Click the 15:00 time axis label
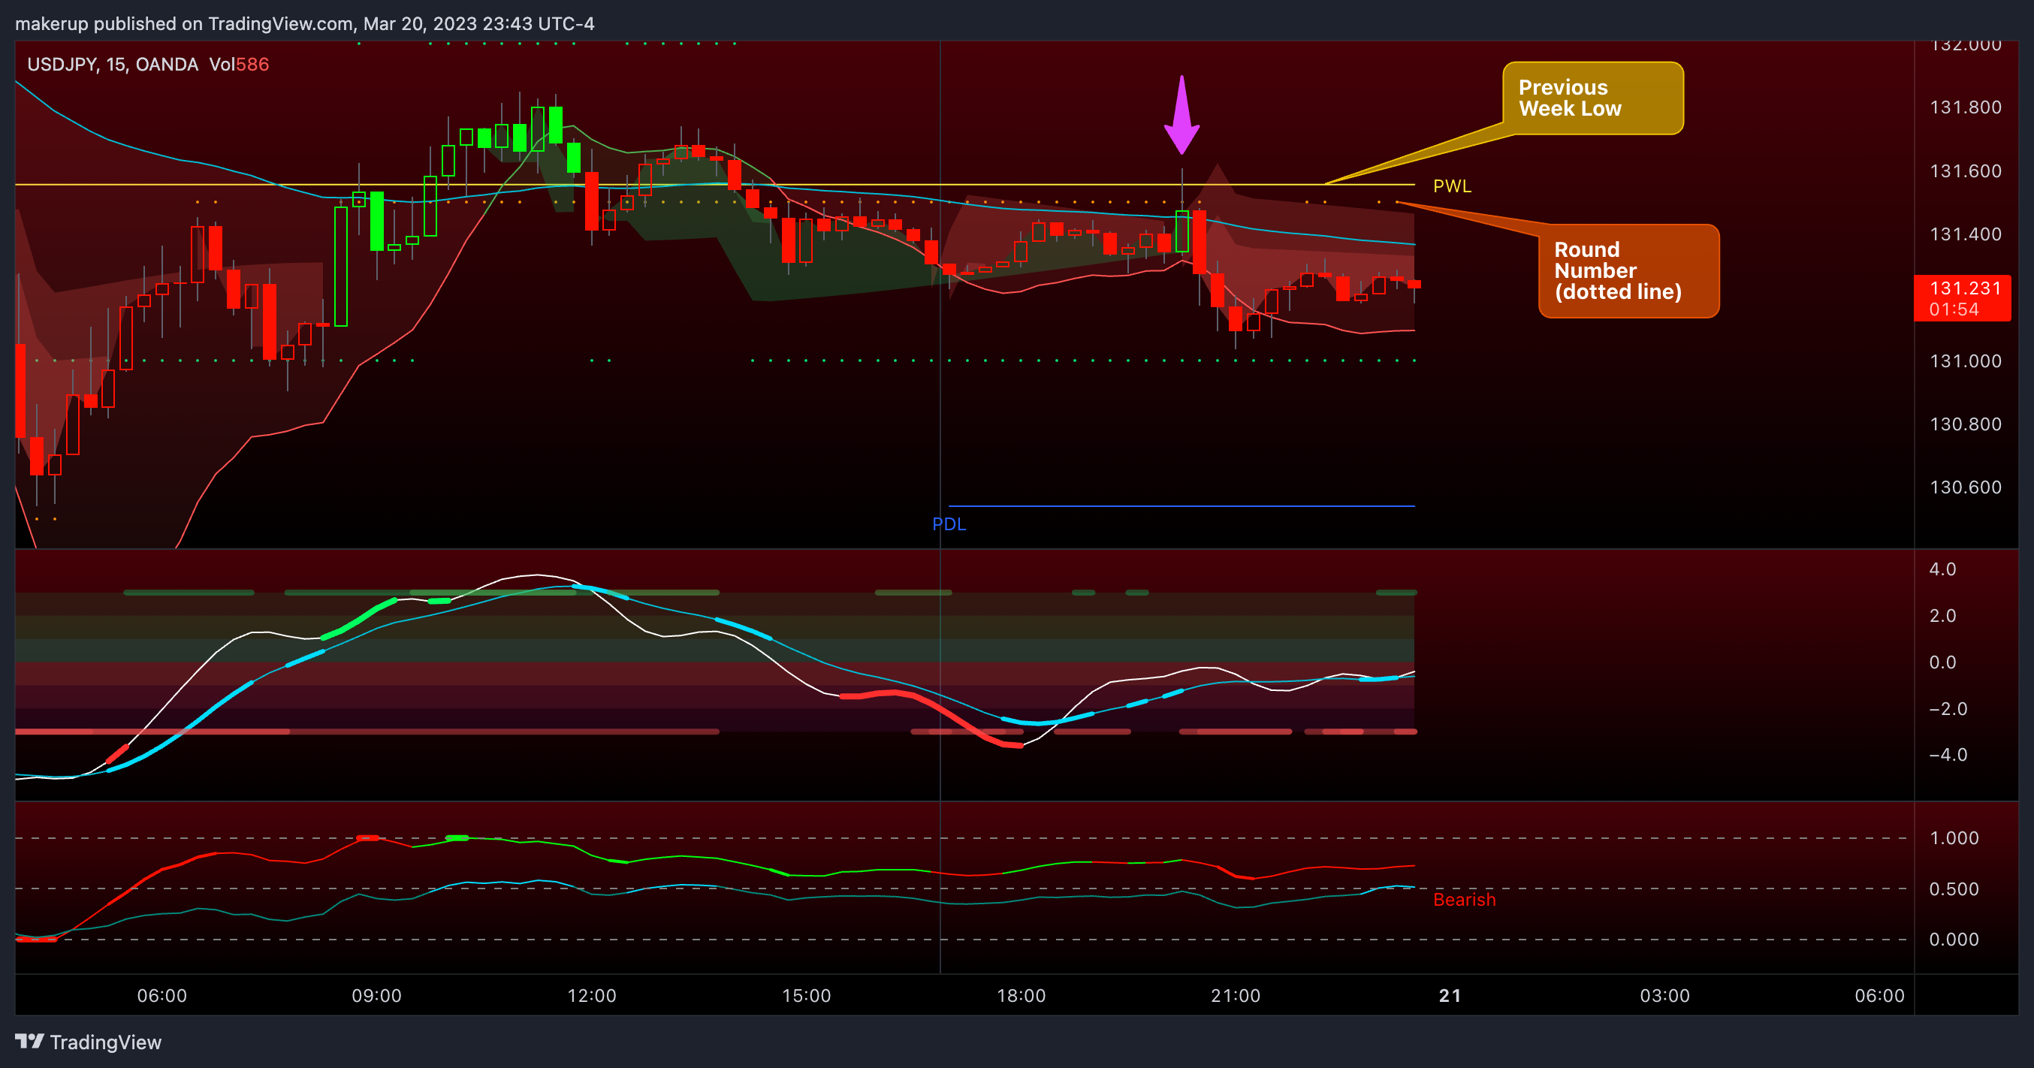The image size is (2034, 1068). (x=806, y=995)
